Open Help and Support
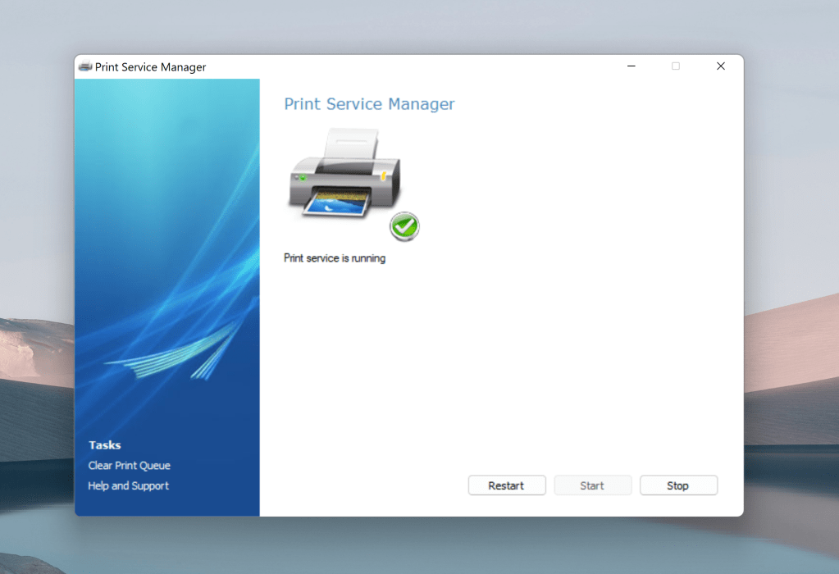 (x=129, y=486)
